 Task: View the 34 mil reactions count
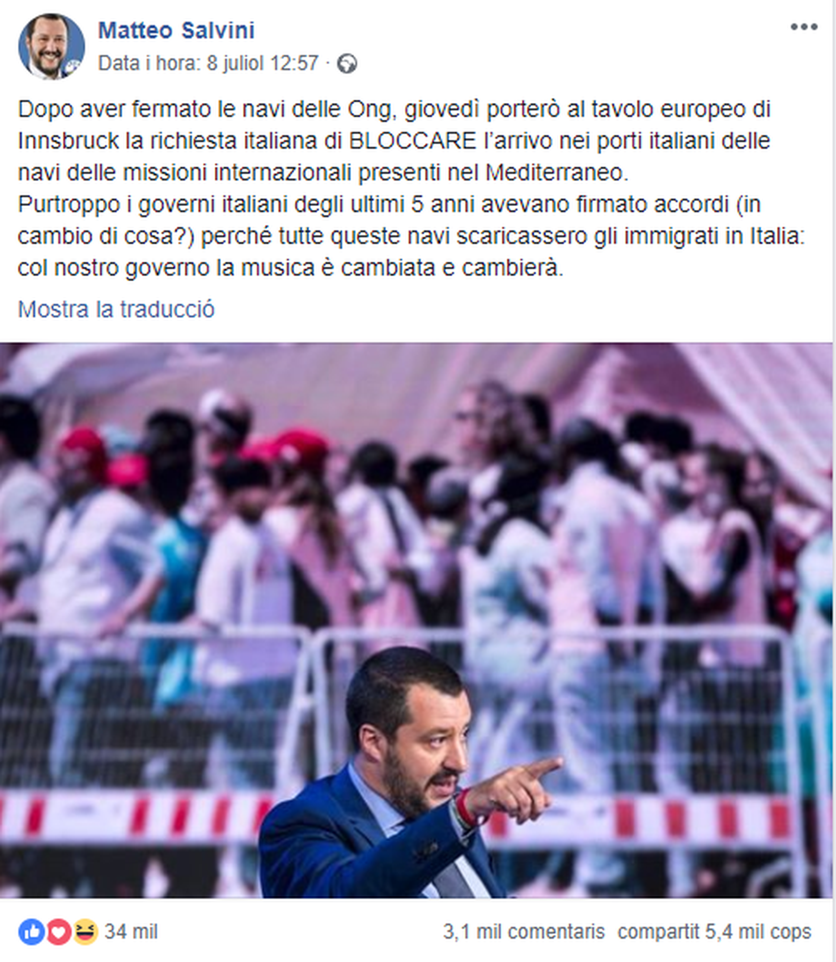[131, 932]
